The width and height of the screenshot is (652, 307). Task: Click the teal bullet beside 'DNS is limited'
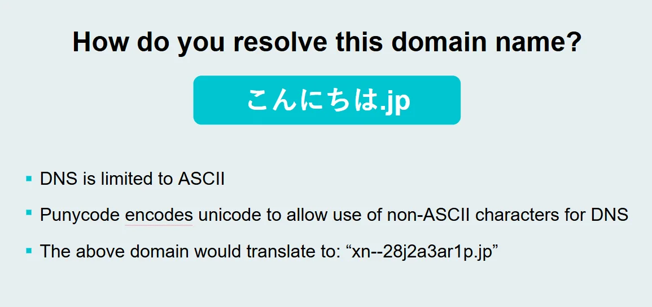pyautogui.click(x=29, y=179)
